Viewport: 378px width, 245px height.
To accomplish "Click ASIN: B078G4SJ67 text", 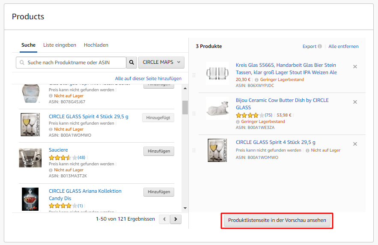I will click(67, 102).
